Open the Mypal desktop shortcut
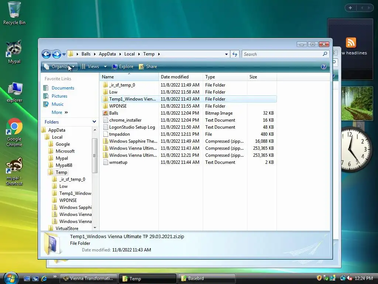 (x=14, y=52)
